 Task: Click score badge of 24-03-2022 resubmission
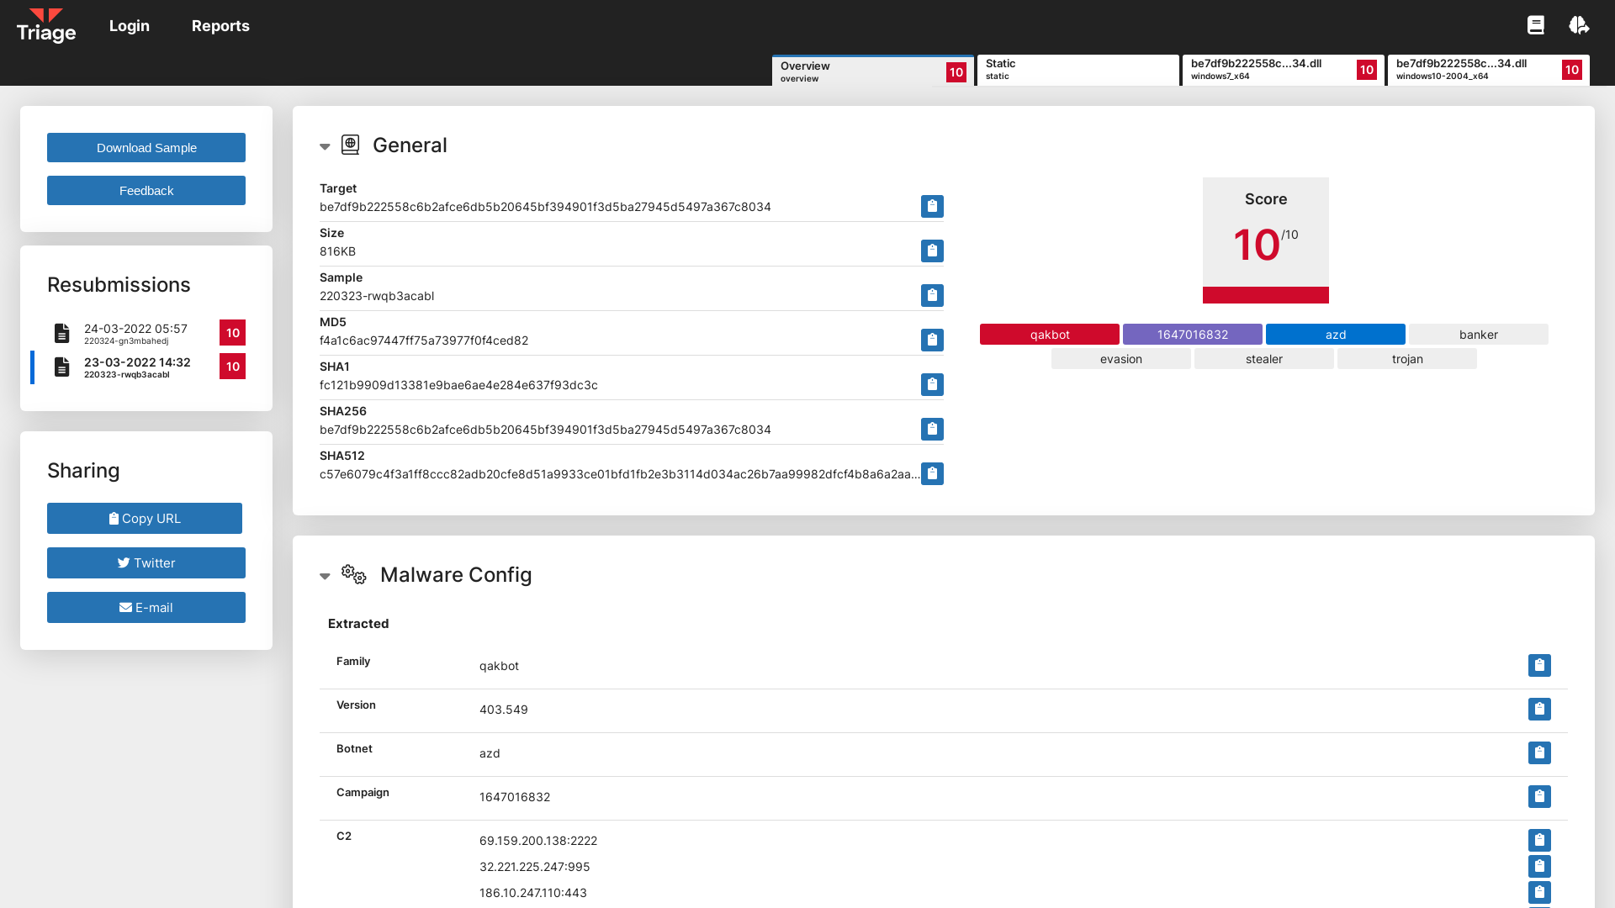point(233,333)
